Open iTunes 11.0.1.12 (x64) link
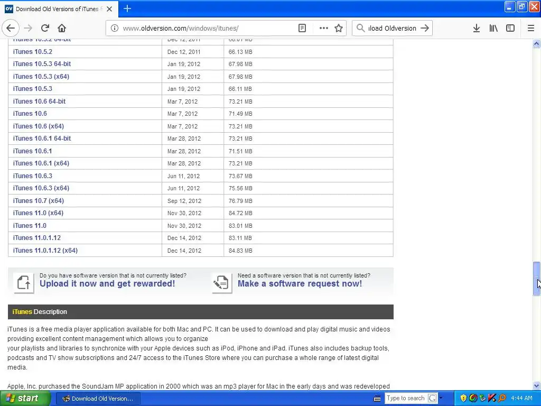 click(x=45, y=250)
